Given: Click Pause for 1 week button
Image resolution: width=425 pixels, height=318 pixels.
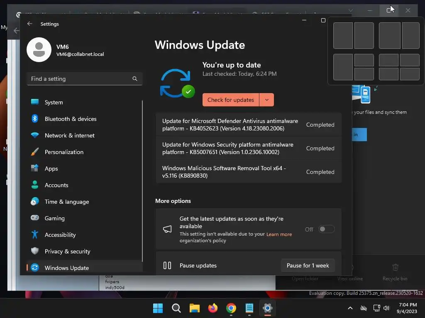Looking at the screenshot, I should click(308, 265).
